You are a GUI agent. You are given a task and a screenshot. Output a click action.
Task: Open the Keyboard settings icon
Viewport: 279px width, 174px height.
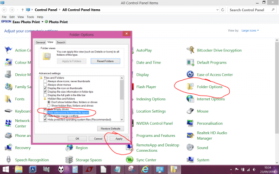click(8, 111)
